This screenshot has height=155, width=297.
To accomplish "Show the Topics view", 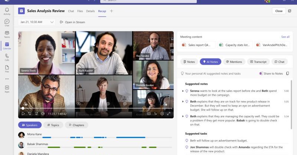I will pos(53,125).
